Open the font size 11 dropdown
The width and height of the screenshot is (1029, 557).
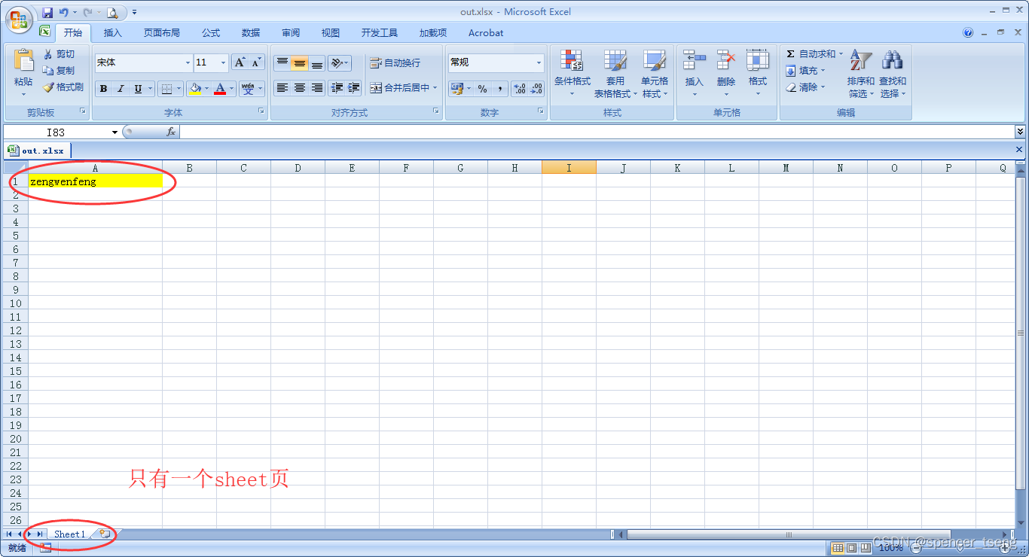pyautogui.click(x=223, y=62)
